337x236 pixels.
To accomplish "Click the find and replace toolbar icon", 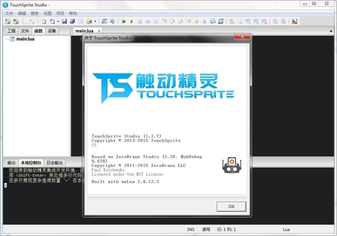I will [x=112, y=21].
